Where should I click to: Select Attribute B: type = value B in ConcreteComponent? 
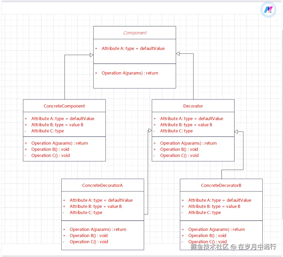coord(57,125)
